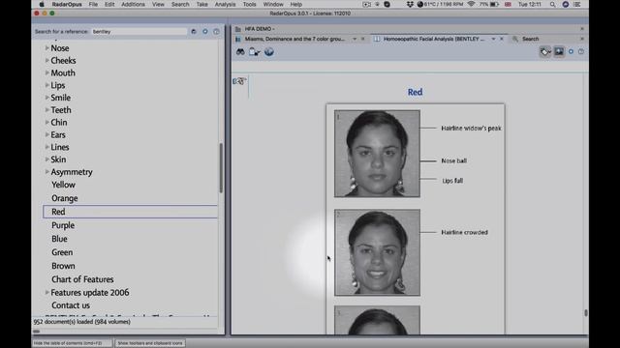Open Chart of Features entry

click(x=82, y=279)
